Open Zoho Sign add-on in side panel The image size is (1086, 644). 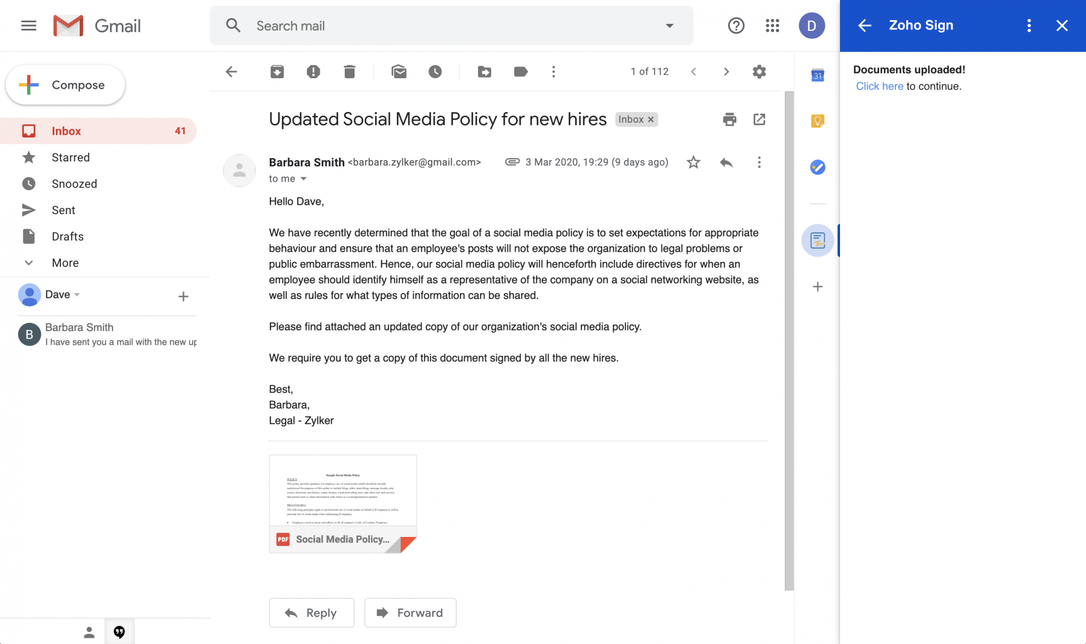(x=817, y=240)
